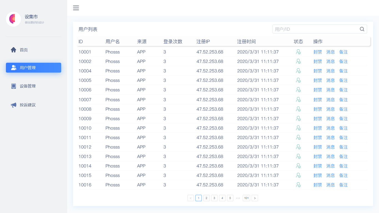Click the users icon beside 用户管理
The width and height of the screenshot is (379, 213).
point(14,68)
